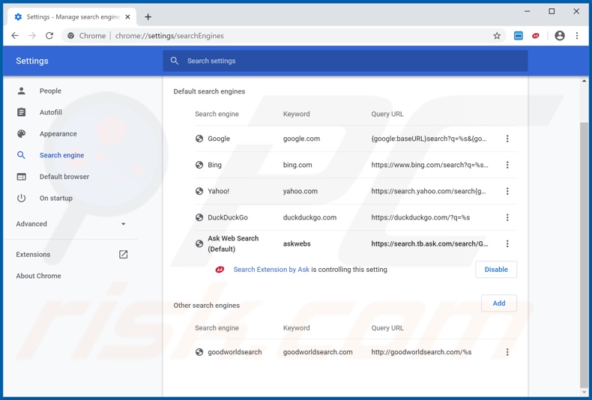This screenshot has width=592, height=400.
Task: Click the browser back arrow
Action: tap(15, 35)
